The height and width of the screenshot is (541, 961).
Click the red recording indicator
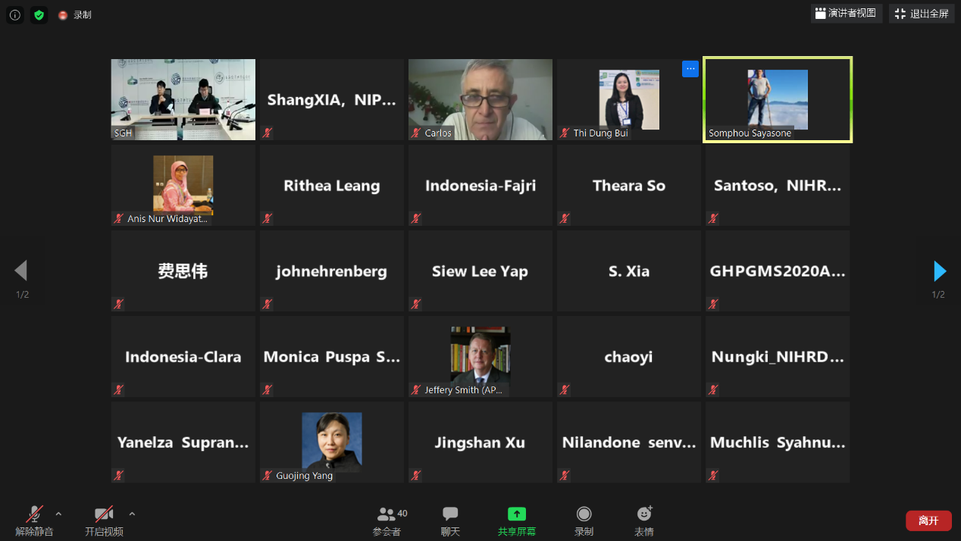point(64,15)
